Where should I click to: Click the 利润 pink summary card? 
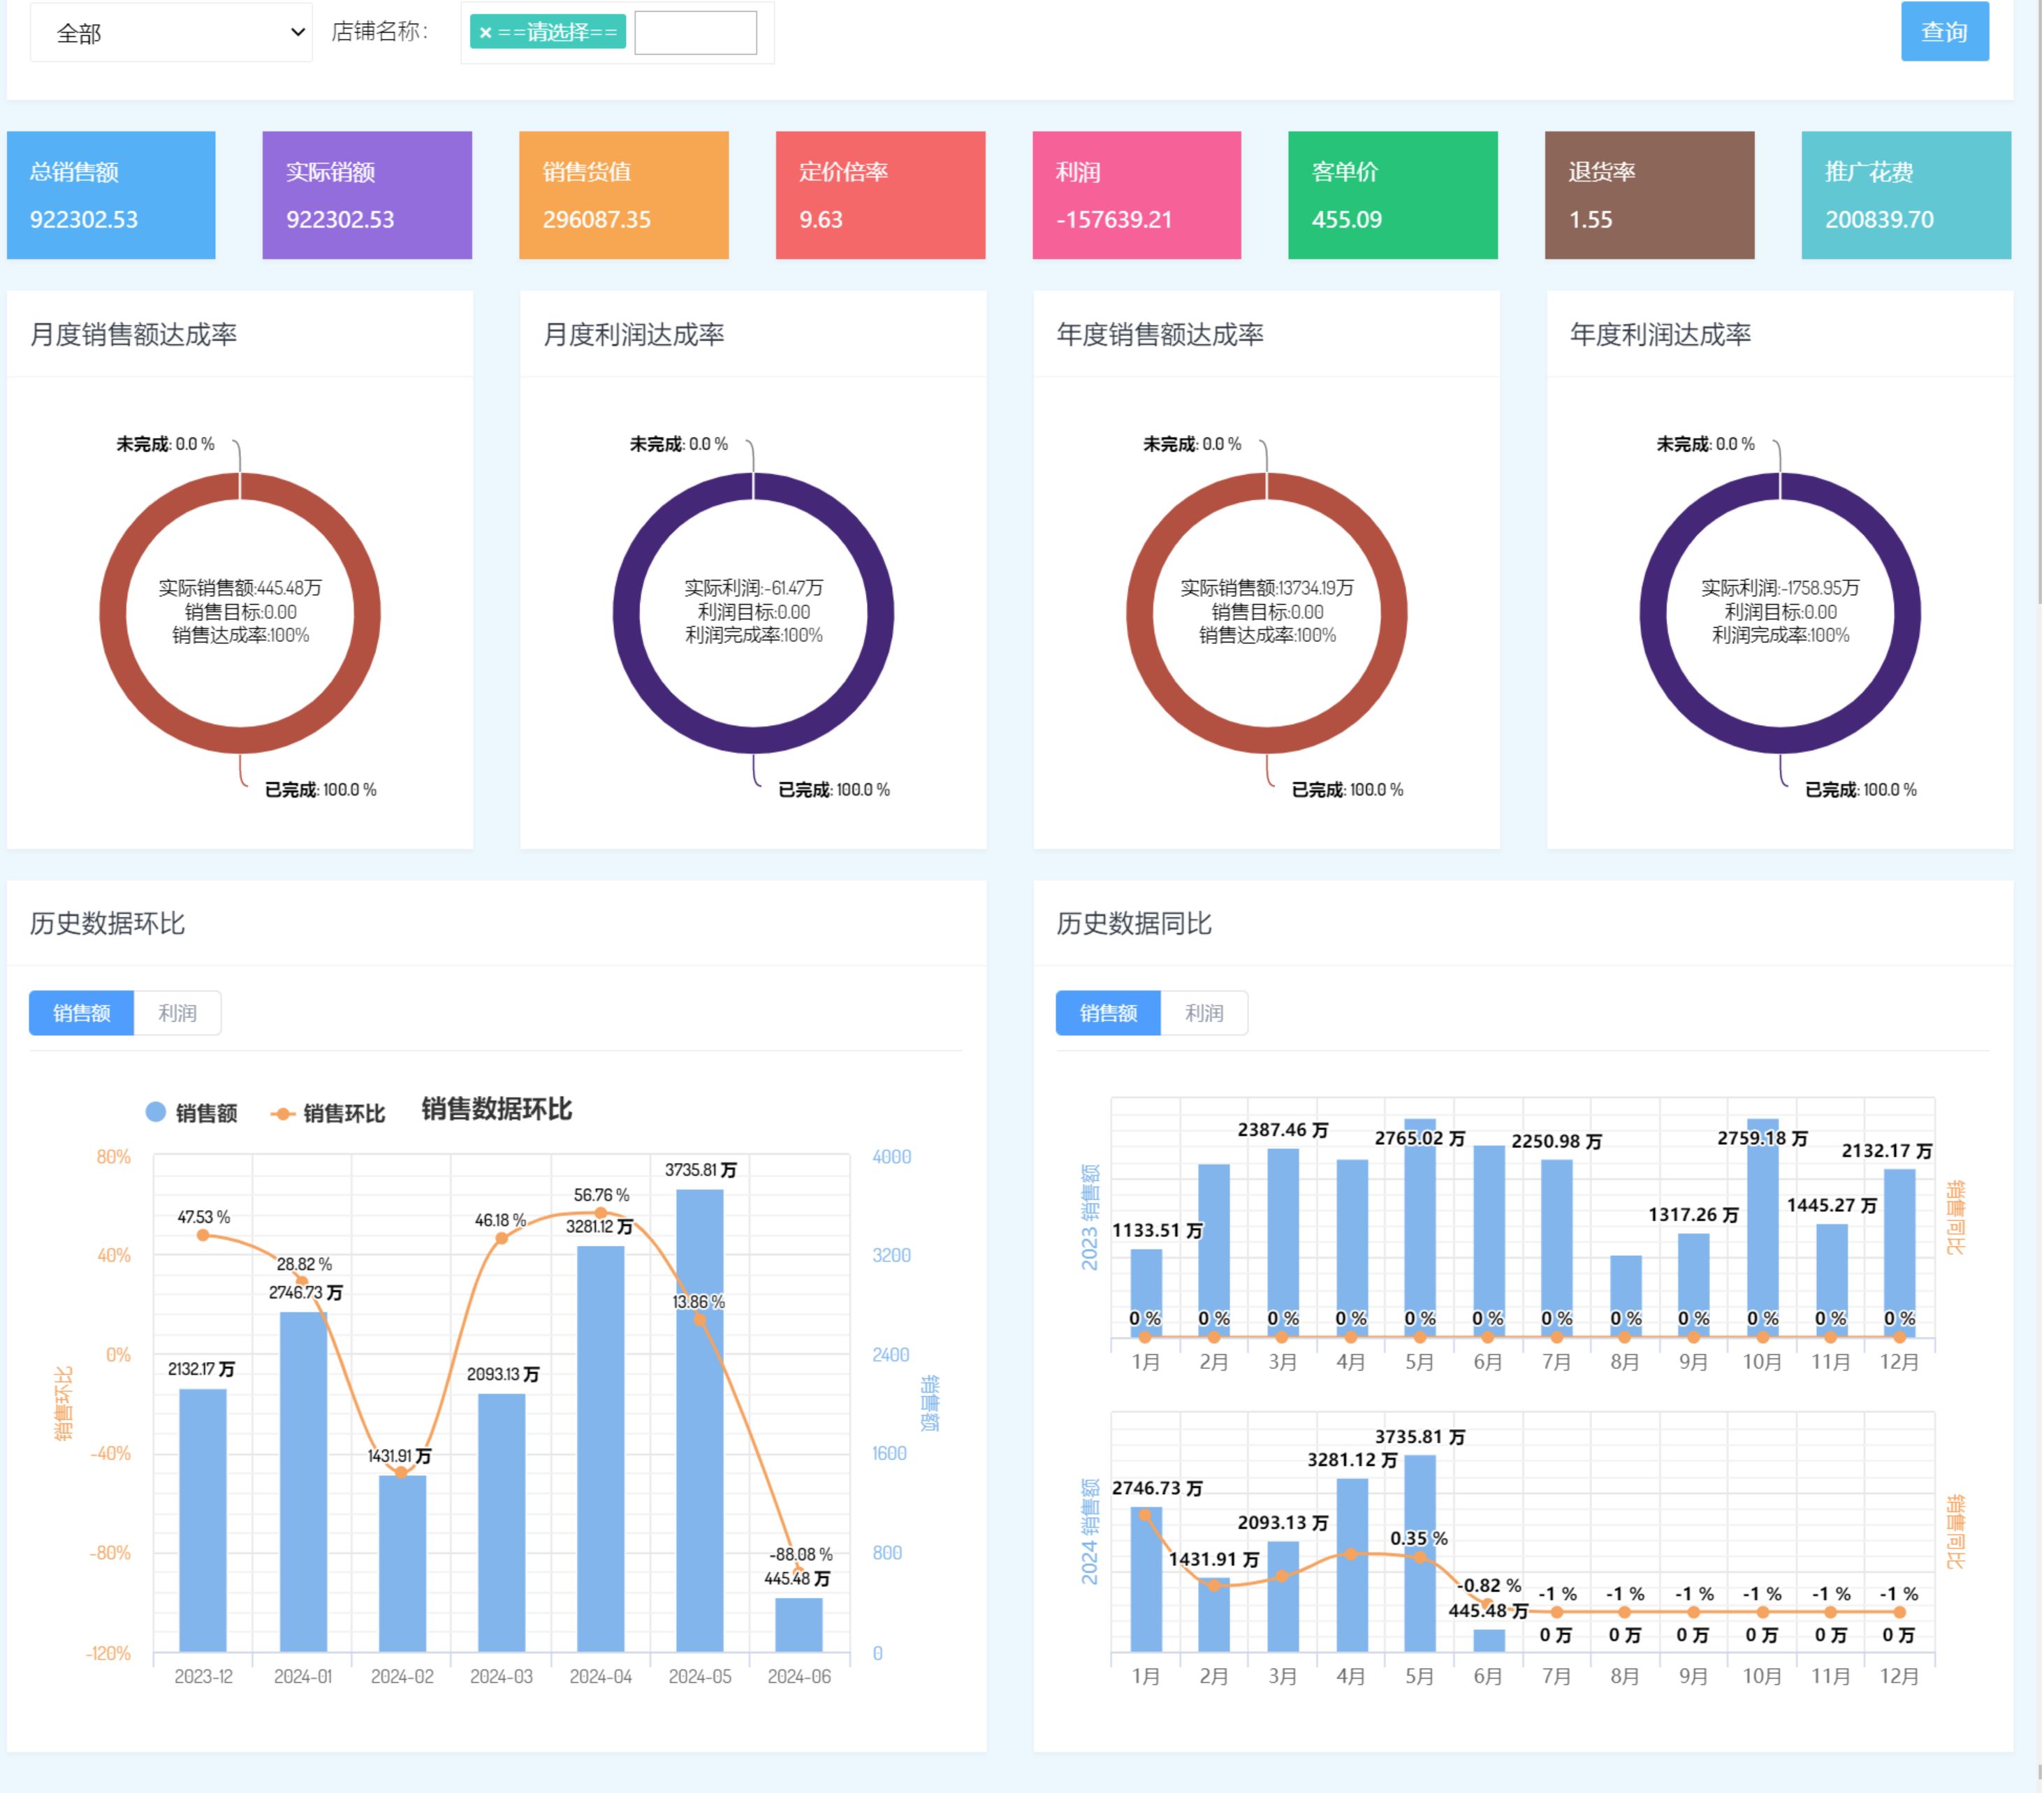[x=1136, y=195]
